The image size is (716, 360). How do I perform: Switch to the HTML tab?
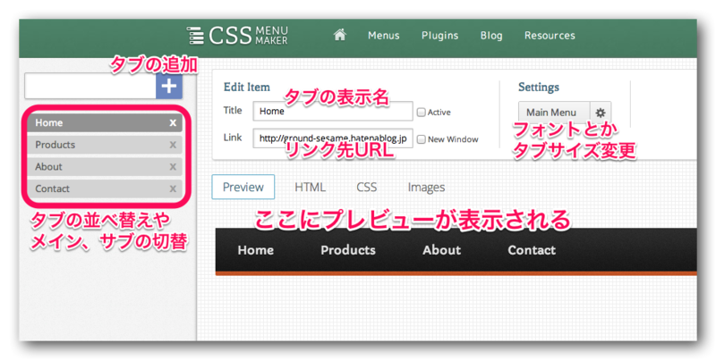coord(310,188)
